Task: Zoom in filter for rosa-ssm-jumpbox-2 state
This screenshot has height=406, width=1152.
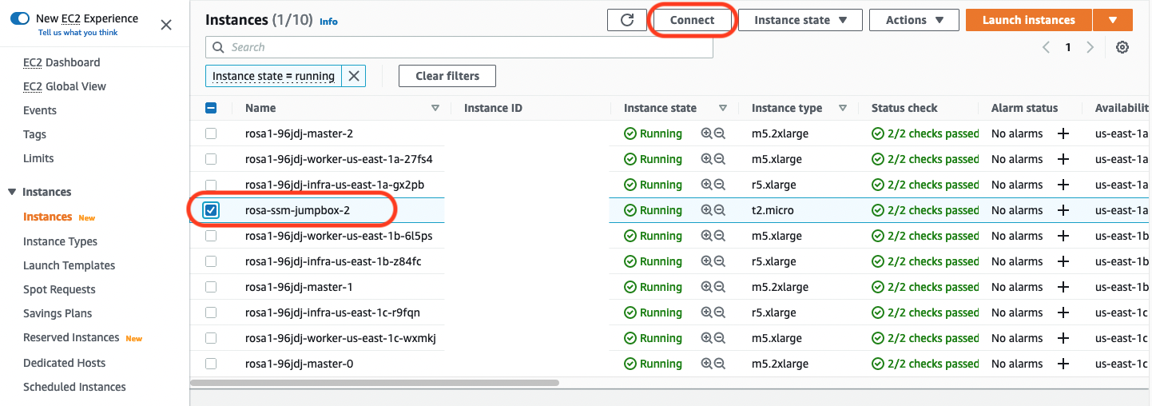Action: (706, 210)
